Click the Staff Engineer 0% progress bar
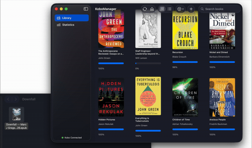Image resolution: width=252 pixels, height=148 pixels. [x=148, y=64]
